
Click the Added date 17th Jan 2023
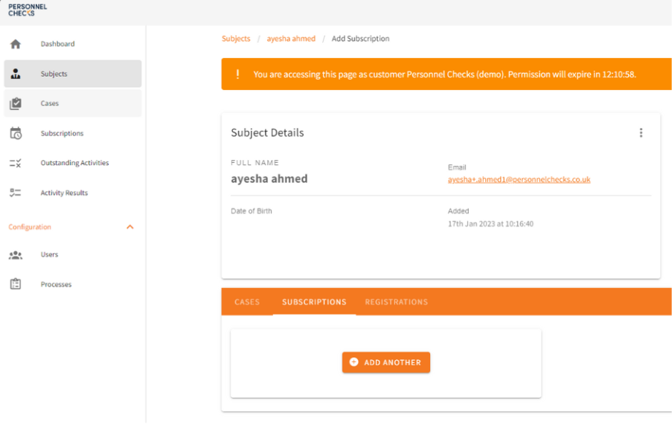pyautogui.click(x=490, y=224)
